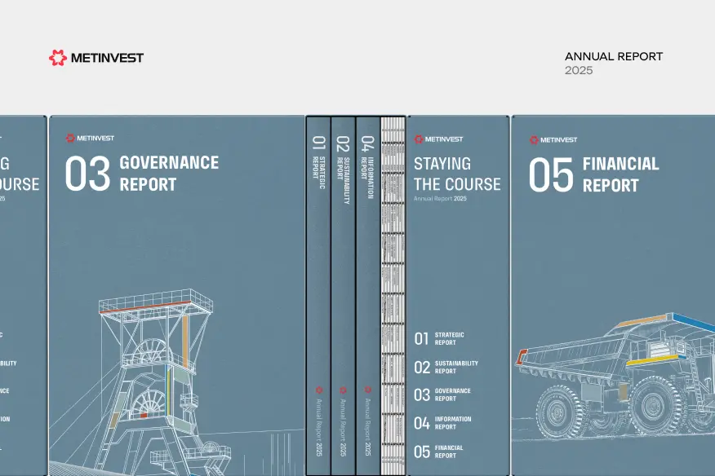Click Metinvest logo on Governance Report cover

pos(90,138)
